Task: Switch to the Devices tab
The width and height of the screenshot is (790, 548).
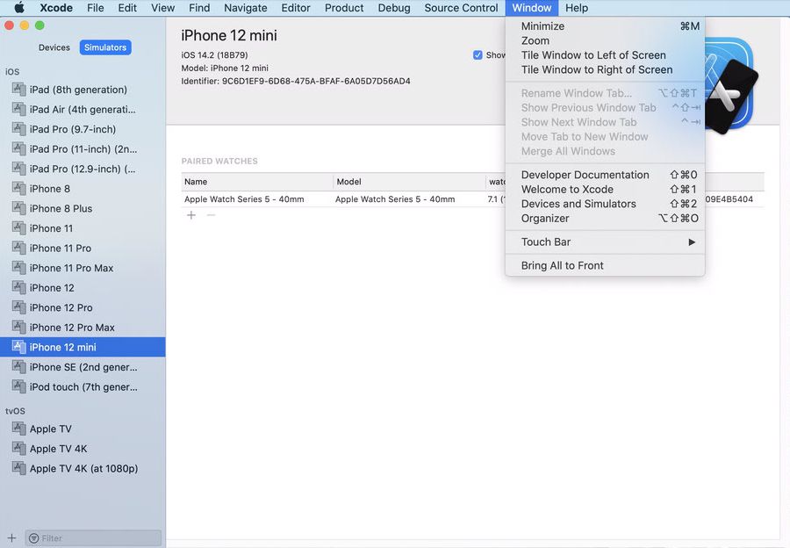Action: pyautogui.click(x=54, y=47)
